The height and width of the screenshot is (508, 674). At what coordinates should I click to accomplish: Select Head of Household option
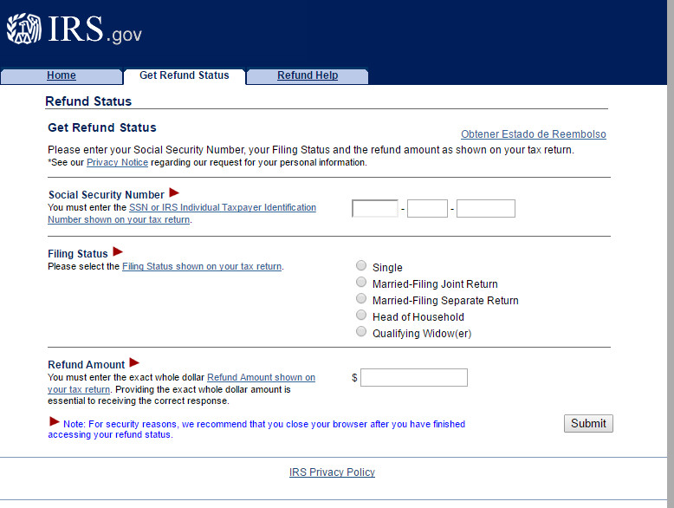pos(361,315)
